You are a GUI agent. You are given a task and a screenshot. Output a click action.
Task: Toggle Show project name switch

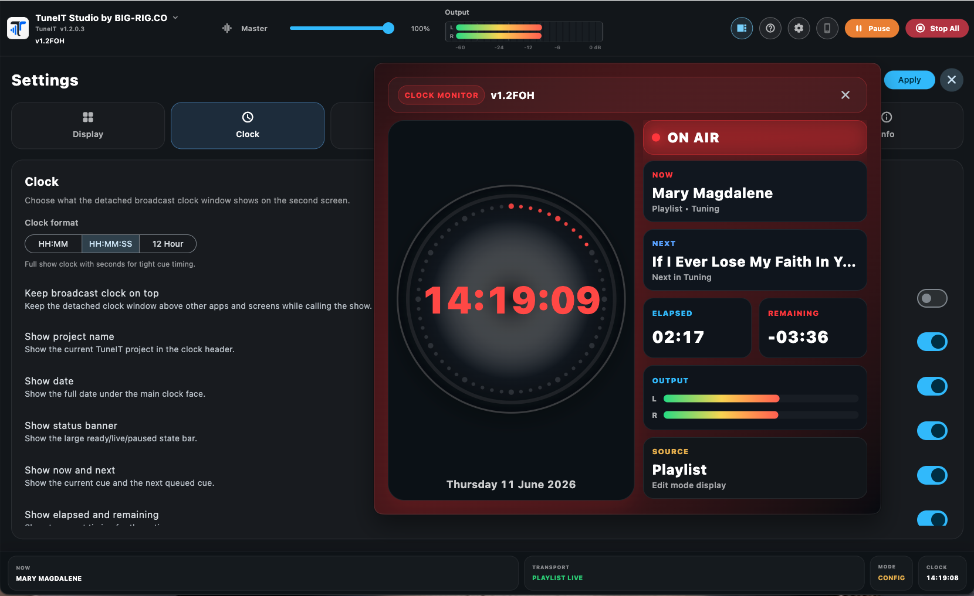[x=932, y=342]
